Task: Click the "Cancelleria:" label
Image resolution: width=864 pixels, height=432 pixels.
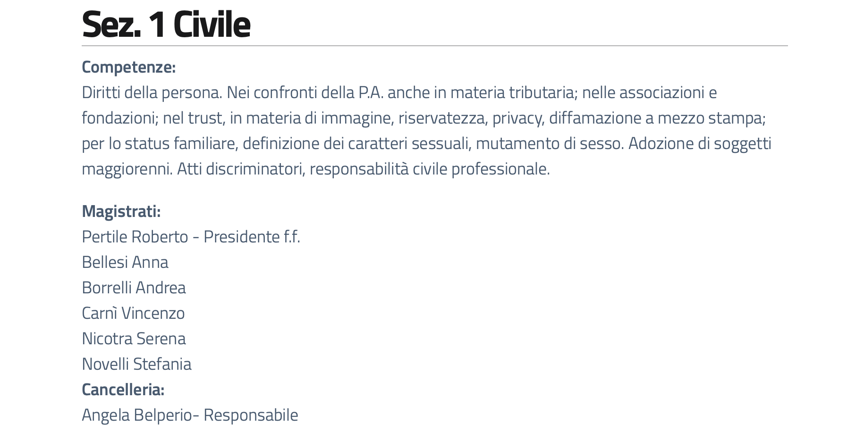Action: pos(123,390)
